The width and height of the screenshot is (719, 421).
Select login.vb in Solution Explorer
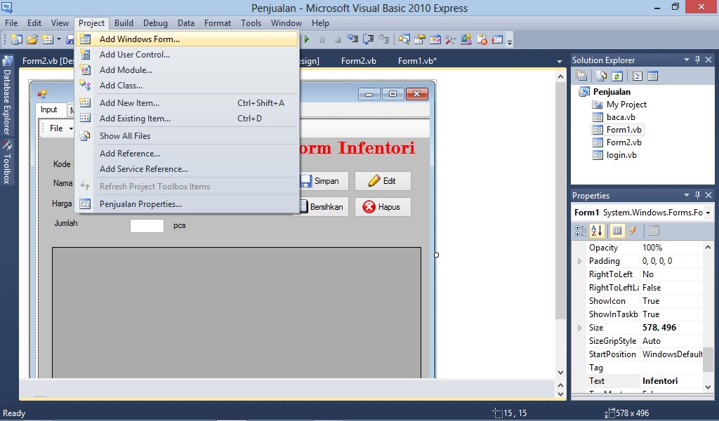621,155
